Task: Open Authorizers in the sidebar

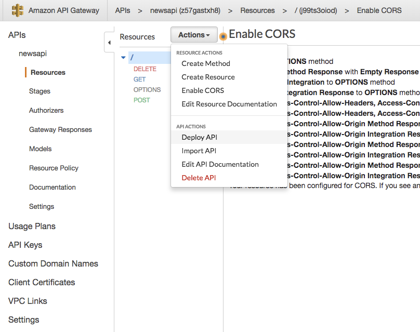Action: pos(46,110)
